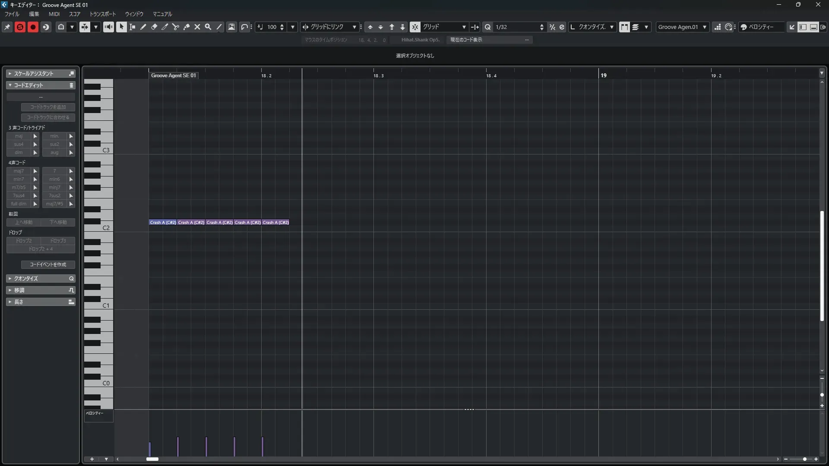829x466 pixels.
Task: Select the Draw pencil tool
Action: [x=143, y=27]
